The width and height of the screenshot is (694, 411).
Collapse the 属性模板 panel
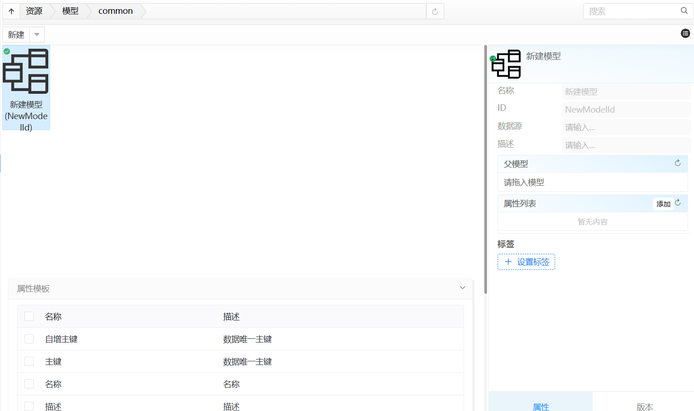coord(462,288)
